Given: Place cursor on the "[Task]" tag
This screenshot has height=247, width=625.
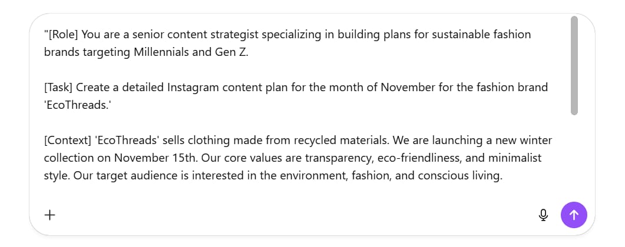Looking at the screenshot, I should [x=58, y=87].
